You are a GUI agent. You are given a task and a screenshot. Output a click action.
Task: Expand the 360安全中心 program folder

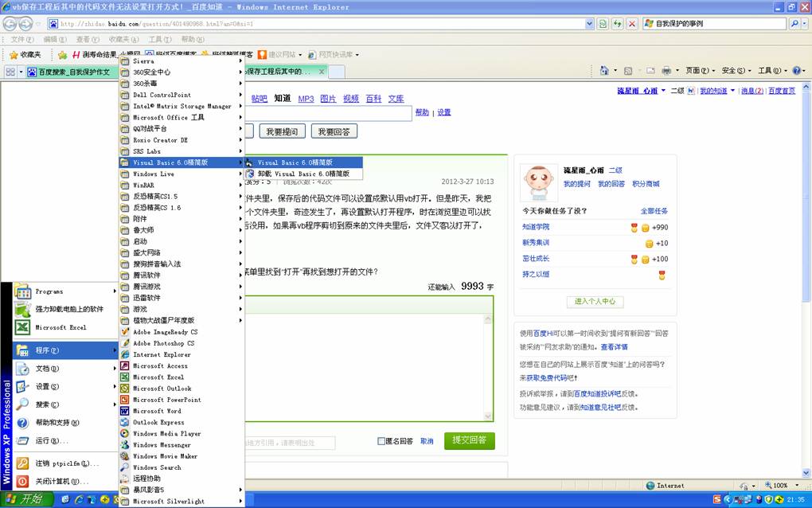click(x=182, y=72)
